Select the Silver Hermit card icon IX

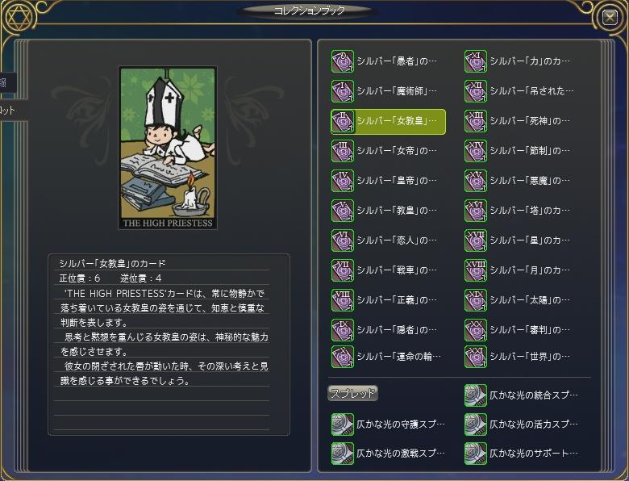(342, 329)
